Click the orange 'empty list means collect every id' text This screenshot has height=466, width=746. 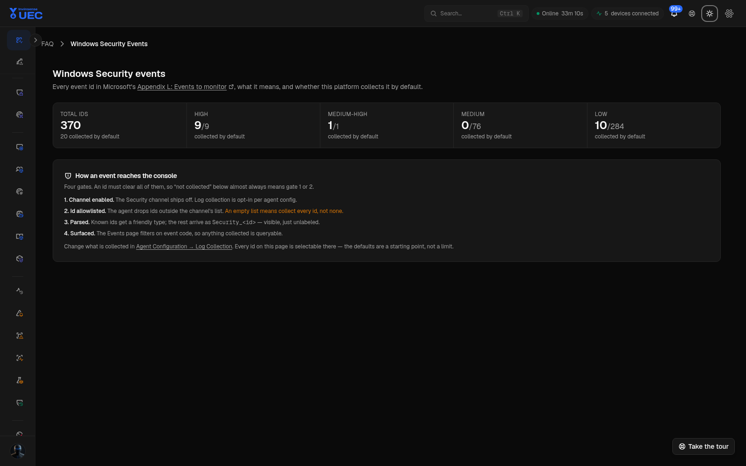[x=284, y=211]
